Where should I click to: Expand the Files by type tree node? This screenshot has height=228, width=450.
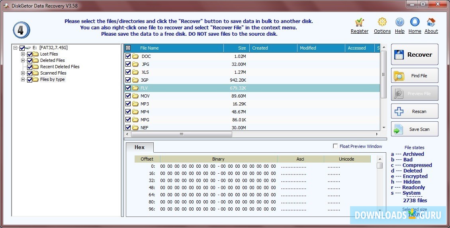click(23, 79)
